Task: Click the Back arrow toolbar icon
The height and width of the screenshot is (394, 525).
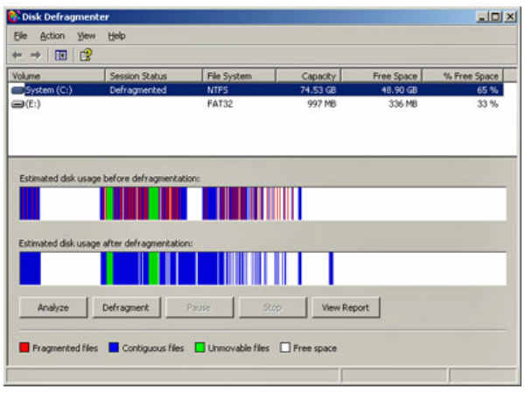Action: (x=17, y=54)
